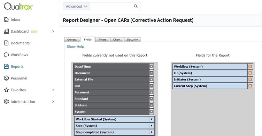Screen dimensions: 262x136
Task: Expand the Administration submenu chevron
Action: [x=53, y=102]
